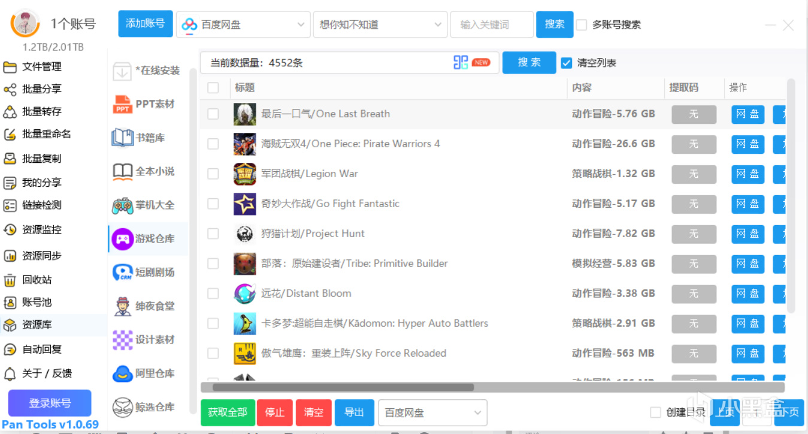Click the 添加账号 button
The width and height of the screenshot is (808, 434).
[x=146, y=24]
